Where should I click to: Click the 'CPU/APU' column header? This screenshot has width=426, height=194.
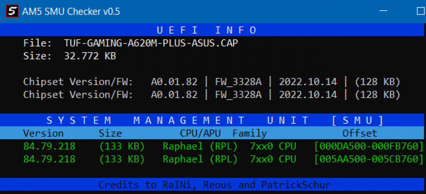pos(200,133)
